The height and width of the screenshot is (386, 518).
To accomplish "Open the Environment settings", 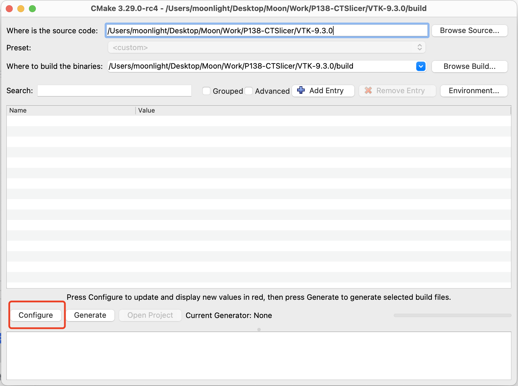I will coord(474,91).
